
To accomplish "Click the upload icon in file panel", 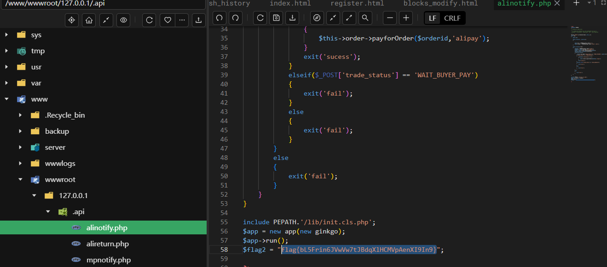I will 198,20.
